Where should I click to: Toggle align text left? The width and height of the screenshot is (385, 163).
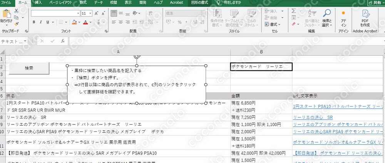pos(114,22)
